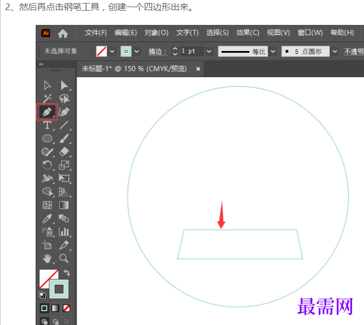364x325 pixels.
Task: Select the Scale tool
Action: coord(64,165)
